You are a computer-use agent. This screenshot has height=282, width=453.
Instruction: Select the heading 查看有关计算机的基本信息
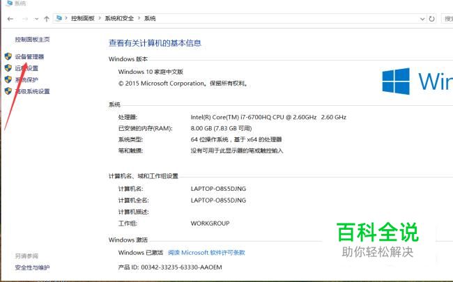tap(155, 43)
